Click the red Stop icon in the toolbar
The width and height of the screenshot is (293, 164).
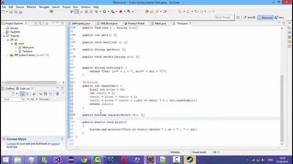tap(121, 11)
